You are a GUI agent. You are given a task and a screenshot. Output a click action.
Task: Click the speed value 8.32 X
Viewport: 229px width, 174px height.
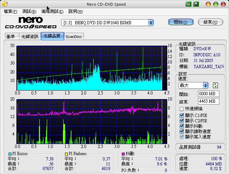pyautogui.click(x=216, y=169)
